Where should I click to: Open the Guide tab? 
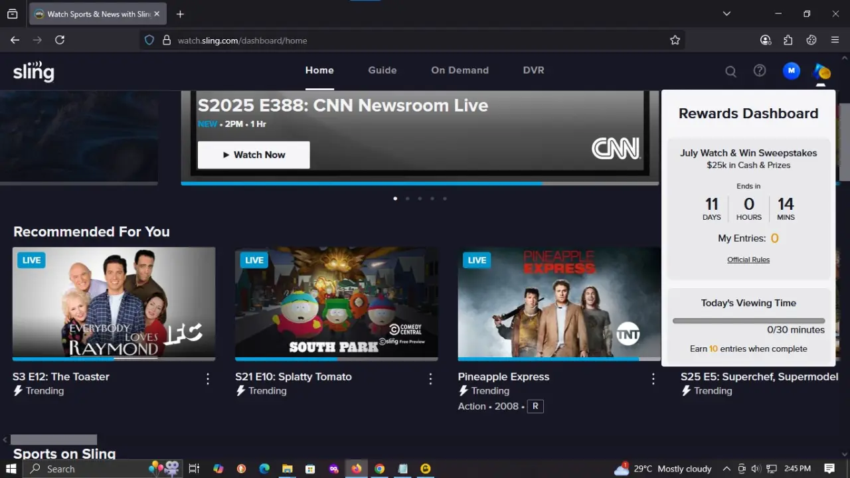pyautogui.click(x=382, y=70)
